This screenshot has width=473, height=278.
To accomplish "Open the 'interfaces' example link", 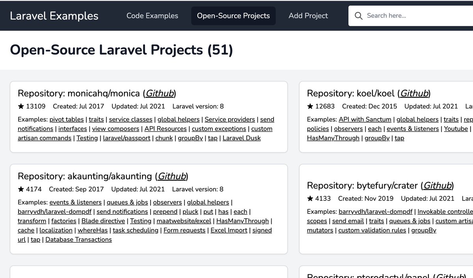I will coord(73,129).
